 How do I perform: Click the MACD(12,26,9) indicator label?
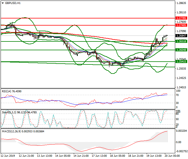(17, 132)
